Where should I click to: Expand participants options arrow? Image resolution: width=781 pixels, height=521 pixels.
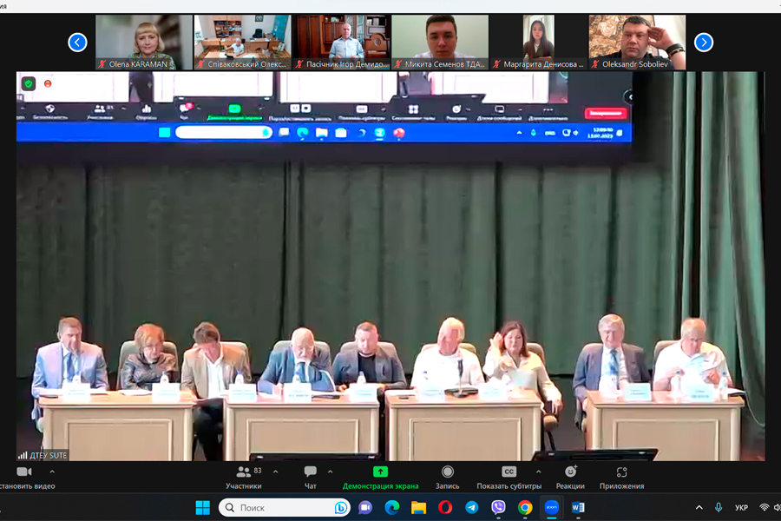click(x=275, y=472)
